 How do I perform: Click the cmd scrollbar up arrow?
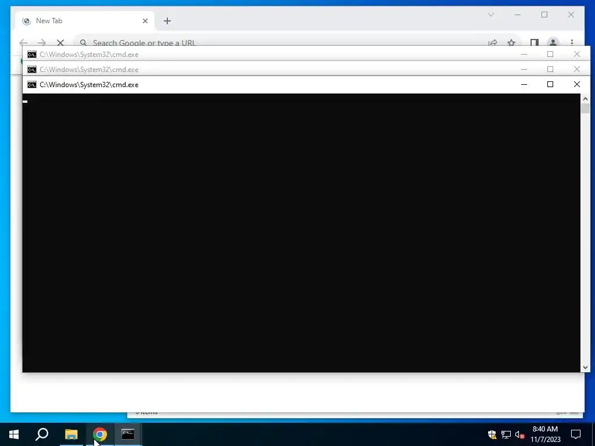(x=585, y=99)
